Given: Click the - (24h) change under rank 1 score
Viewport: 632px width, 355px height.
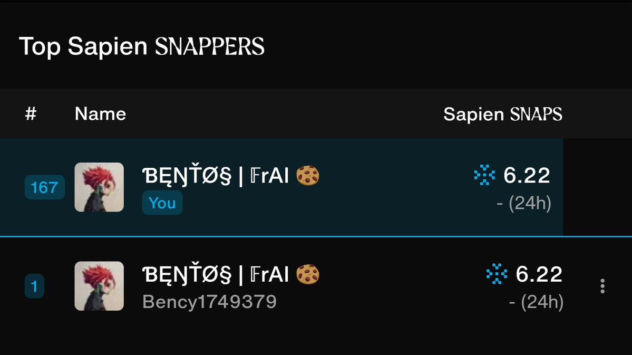Looking at the screenshot, I should 536,302.
